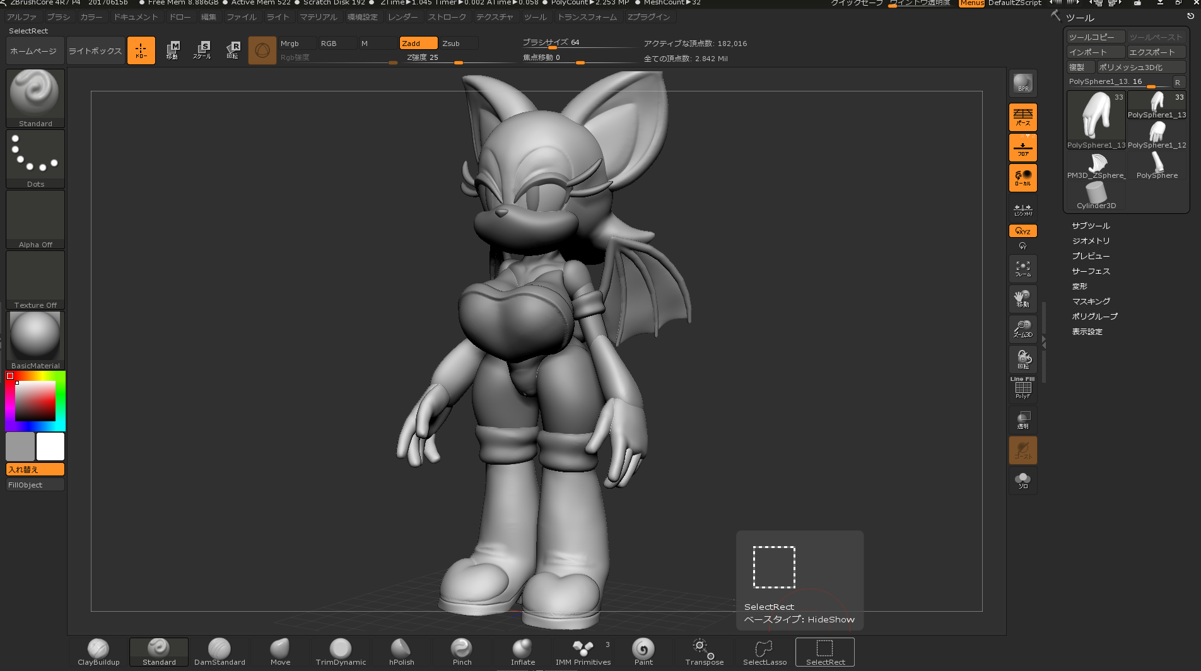The height and width of the screenshot is (671, 1201).
Task: Open the Brush (ブラシ) menu
Action: [x=59, y=17]
